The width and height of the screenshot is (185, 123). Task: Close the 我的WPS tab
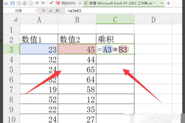tap(80, 3)
